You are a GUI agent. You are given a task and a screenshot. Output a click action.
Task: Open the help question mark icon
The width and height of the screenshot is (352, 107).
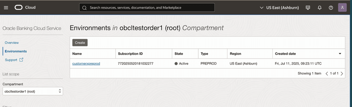(x=331, y=8)
